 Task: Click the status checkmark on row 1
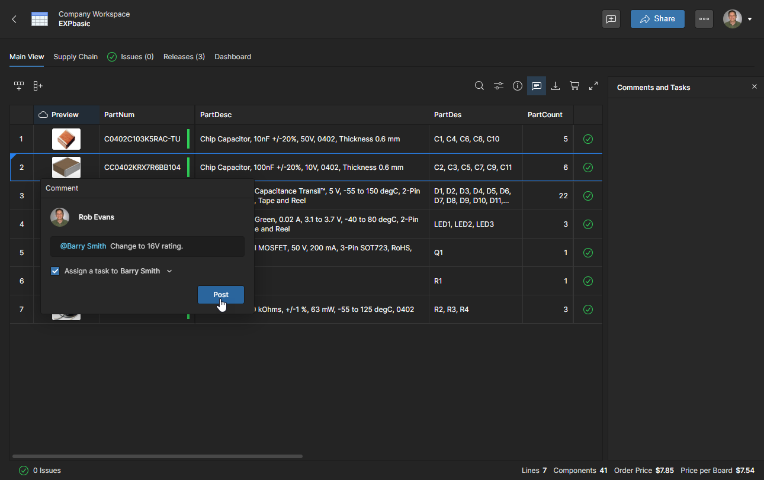pos(588,139)
